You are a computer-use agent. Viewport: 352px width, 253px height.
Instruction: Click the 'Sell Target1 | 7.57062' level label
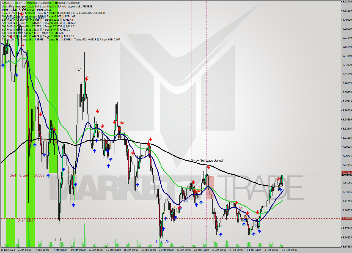(27, 175)
